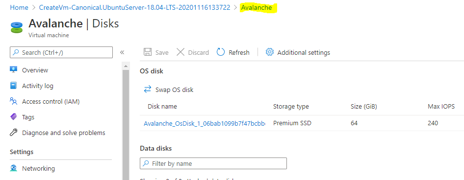Click the Discard toolbar button

tap(193, 52)
